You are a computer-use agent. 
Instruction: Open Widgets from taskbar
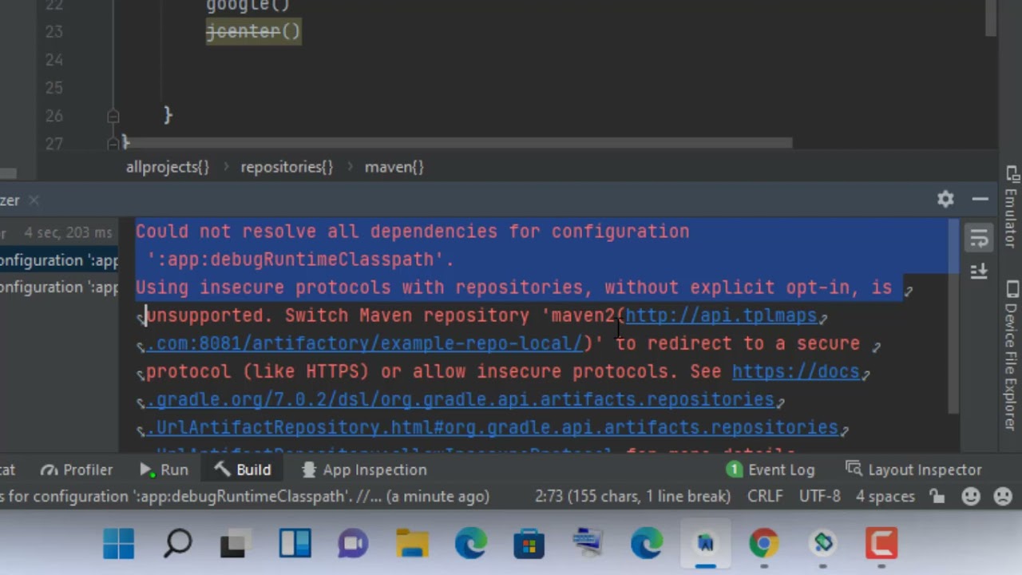coord(295,545)
